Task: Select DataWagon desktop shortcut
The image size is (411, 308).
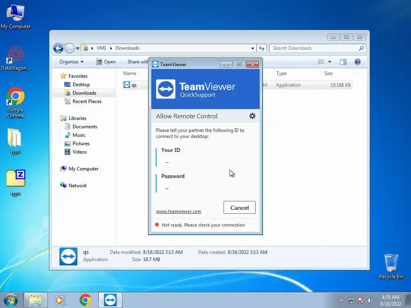Action: tap(16, 58)
